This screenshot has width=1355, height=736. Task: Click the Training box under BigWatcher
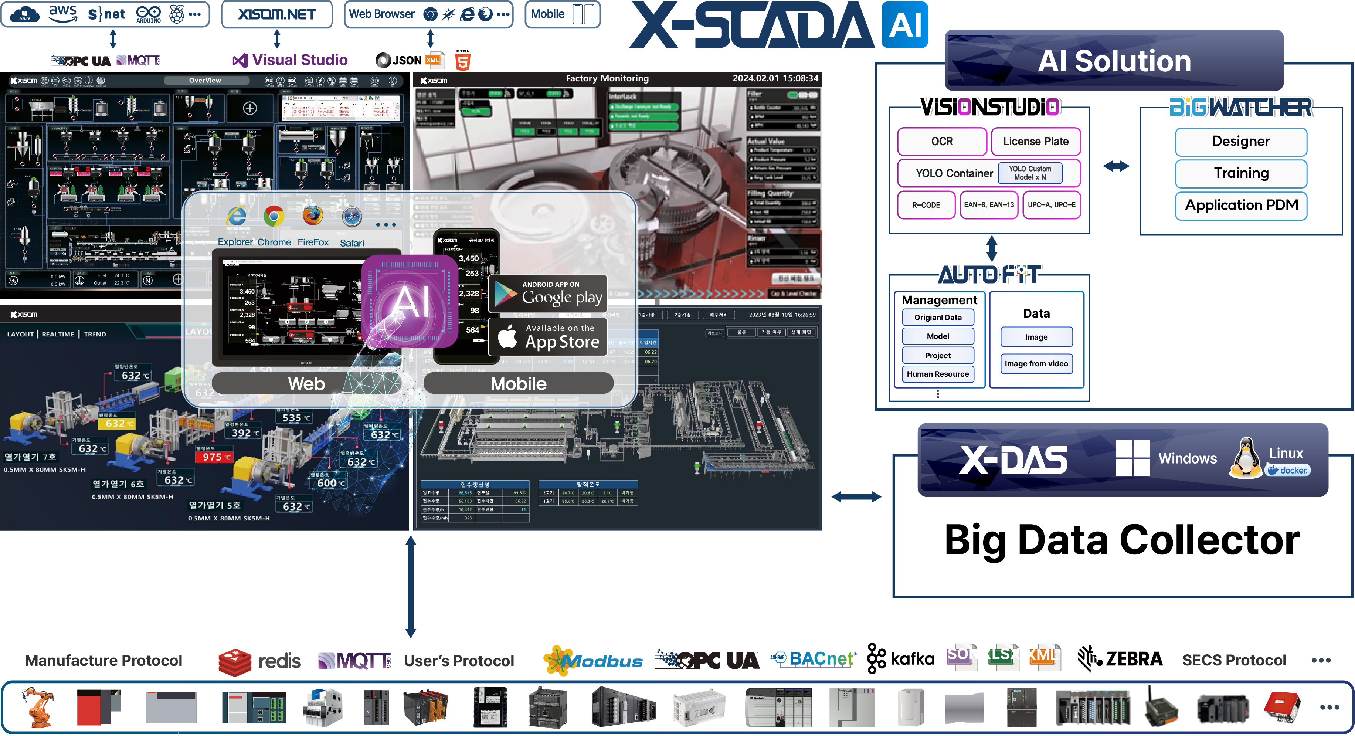coord(1241,174)
